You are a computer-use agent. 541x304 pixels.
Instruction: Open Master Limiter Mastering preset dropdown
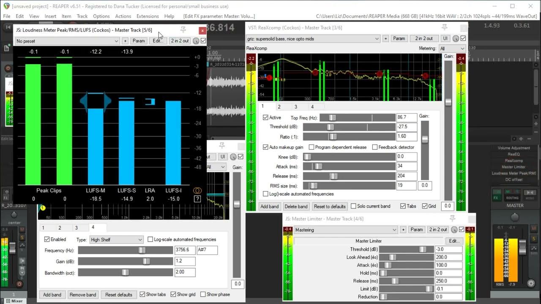coord(346,230)
